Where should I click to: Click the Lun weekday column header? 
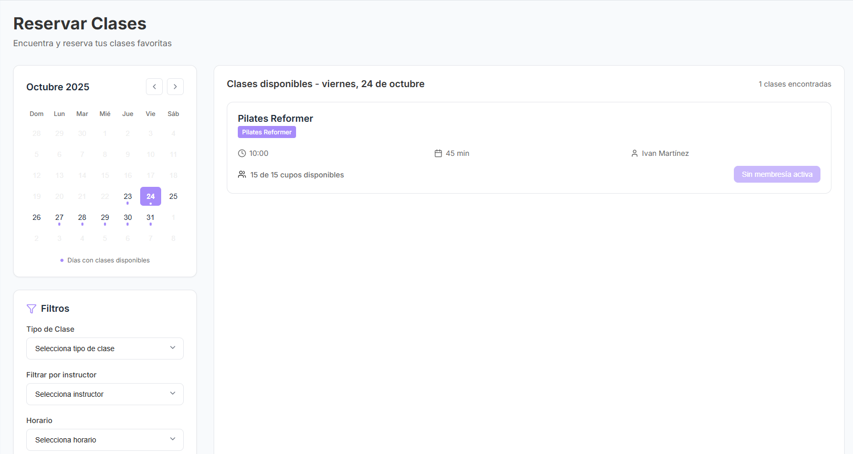tap(59, 114)
